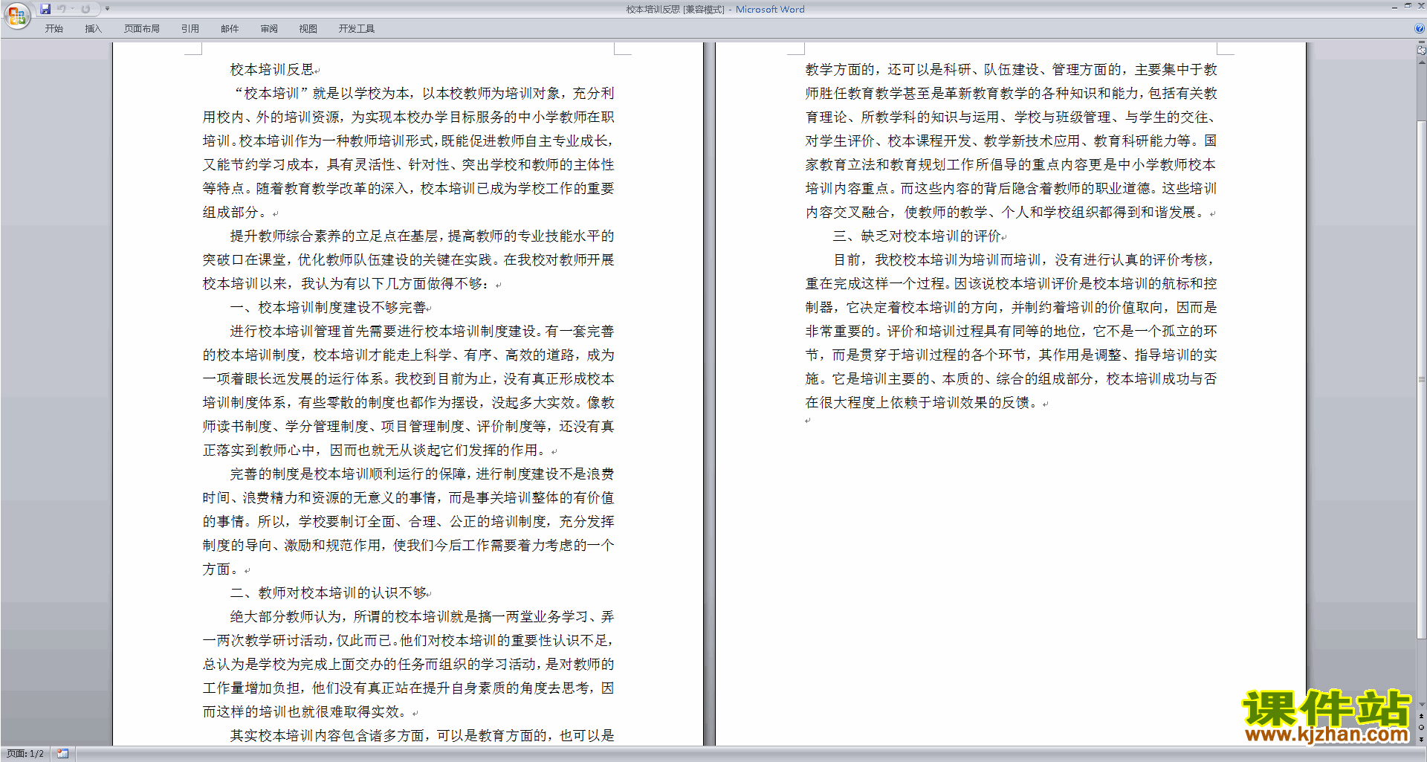Screen dimensions: 1427x762
Task: Toggle the ruler button above scrollbar
Action: point(1421,51)
